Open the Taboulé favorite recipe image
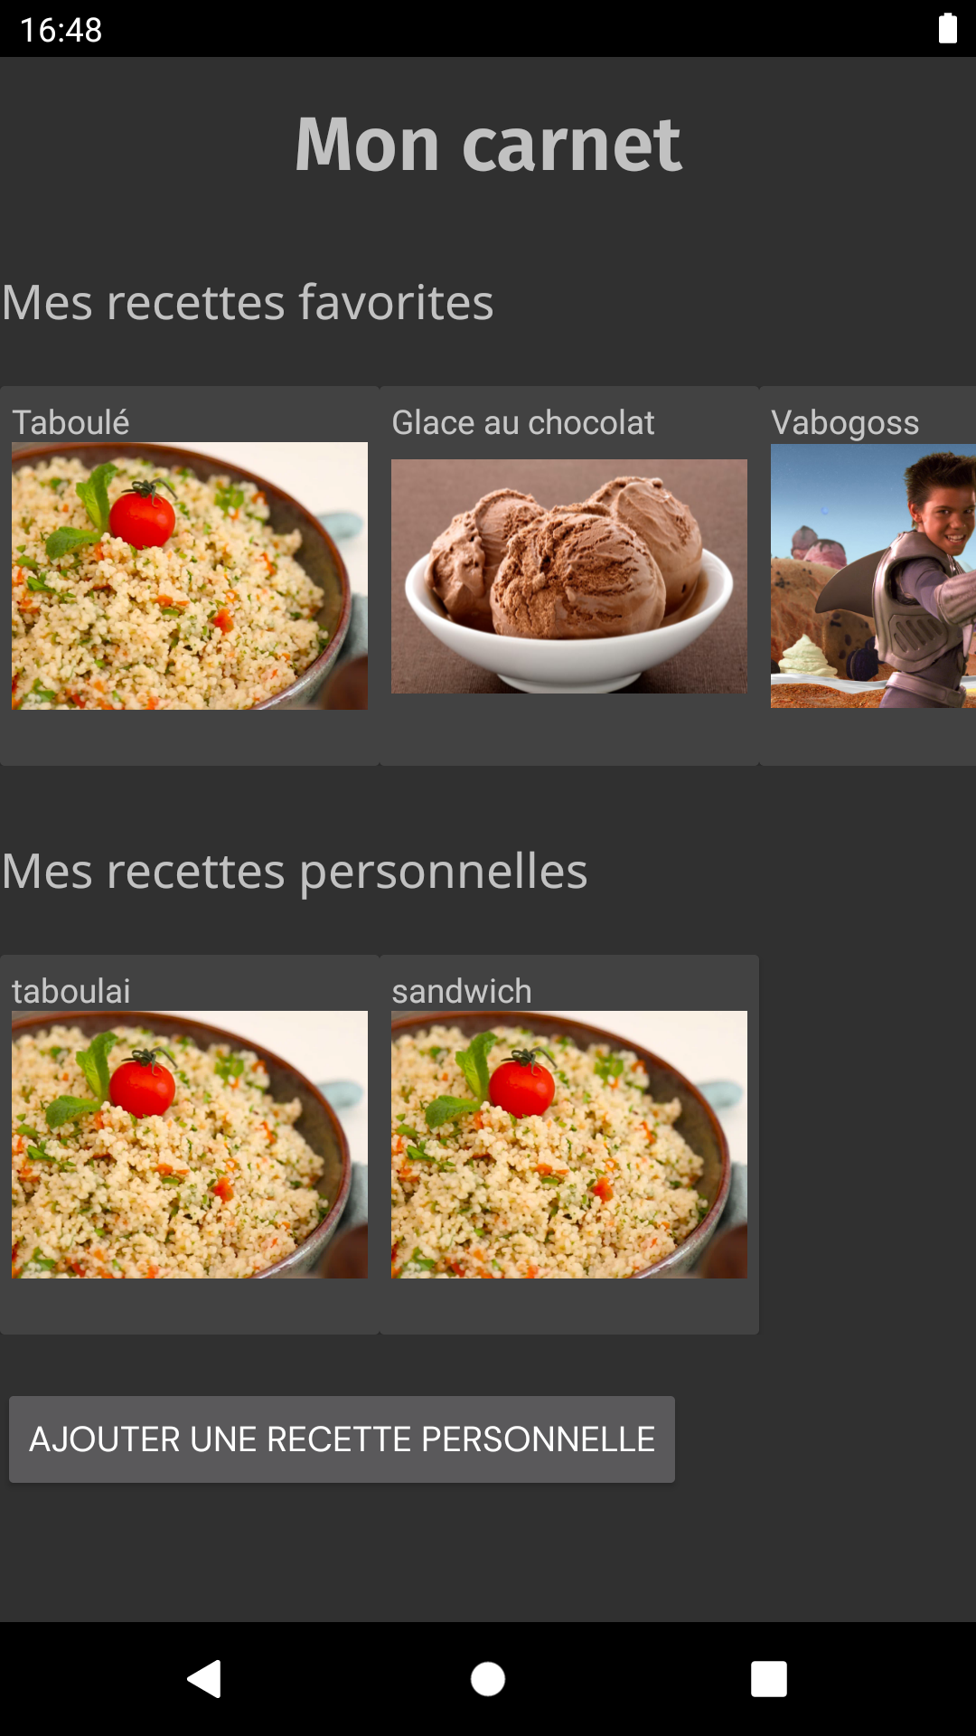Screen dimensions: 976x1736 190,576
